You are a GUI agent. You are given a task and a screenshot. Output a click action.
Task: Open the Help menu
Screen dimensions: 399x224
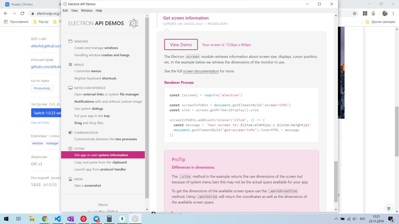point(99,11)
